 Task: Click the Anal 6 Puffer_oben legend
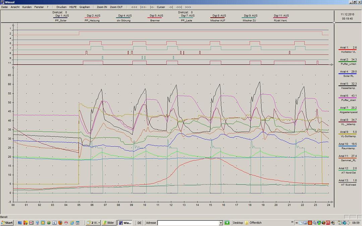(x=348, y=98)
